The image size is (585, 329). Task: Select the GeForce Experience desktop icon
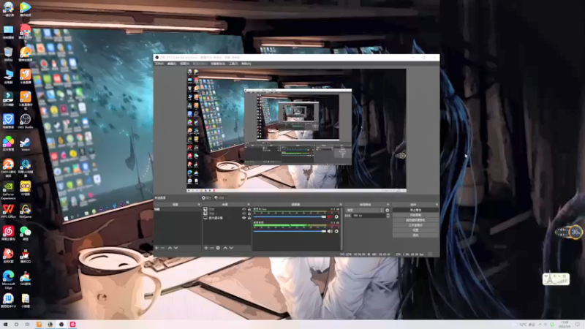coord(8,191)
